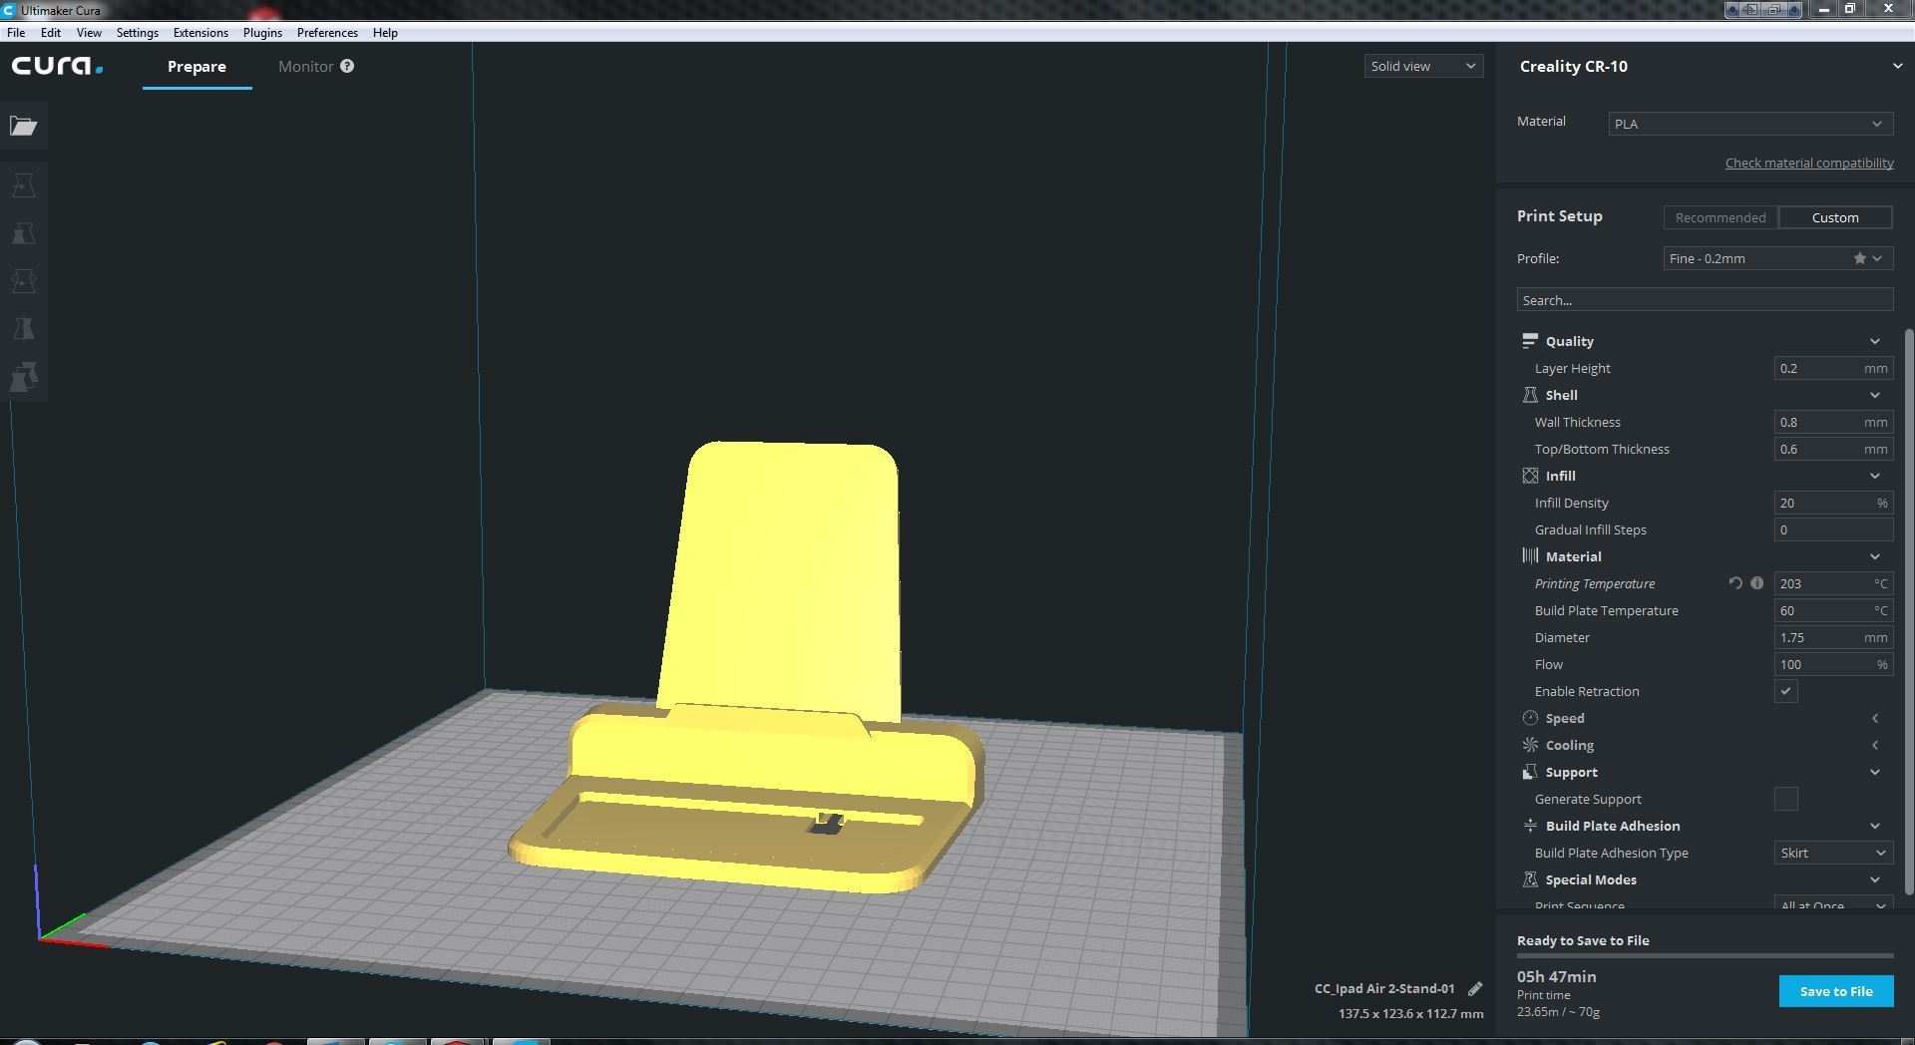The image size is (1915, 1045).
Task: Collapse the Build Plate Adhesion section chevron
Action: tap(1875, 826)
